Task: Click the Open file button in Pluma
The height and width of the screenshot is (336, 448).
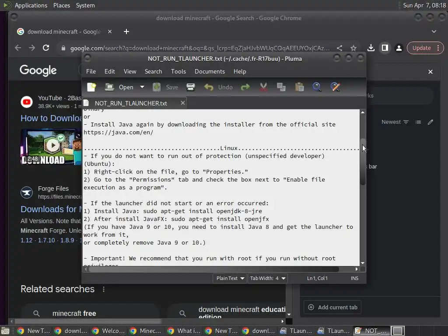Action: pyautogui.click(x=119, y=87)
